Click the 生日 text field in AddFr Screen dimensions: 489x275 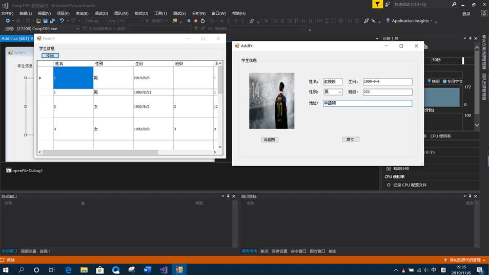388,82
